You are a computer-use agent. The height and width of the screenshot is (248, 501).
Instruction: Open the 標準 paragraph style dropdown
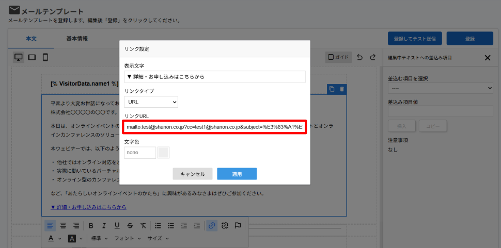pos(99,238)
